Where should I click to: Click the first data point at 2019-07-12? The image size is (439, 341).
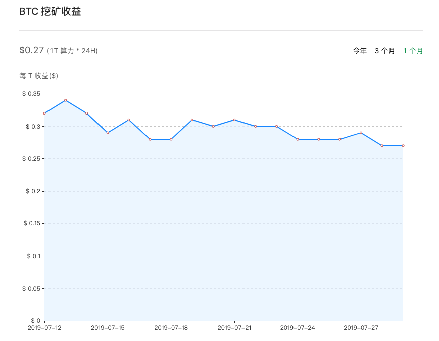pyautogui.click(x=44, y=113)
